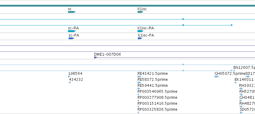Click the EN12607 feature label
Viewport: 255px width, 114px height.
tap(244, 68)
